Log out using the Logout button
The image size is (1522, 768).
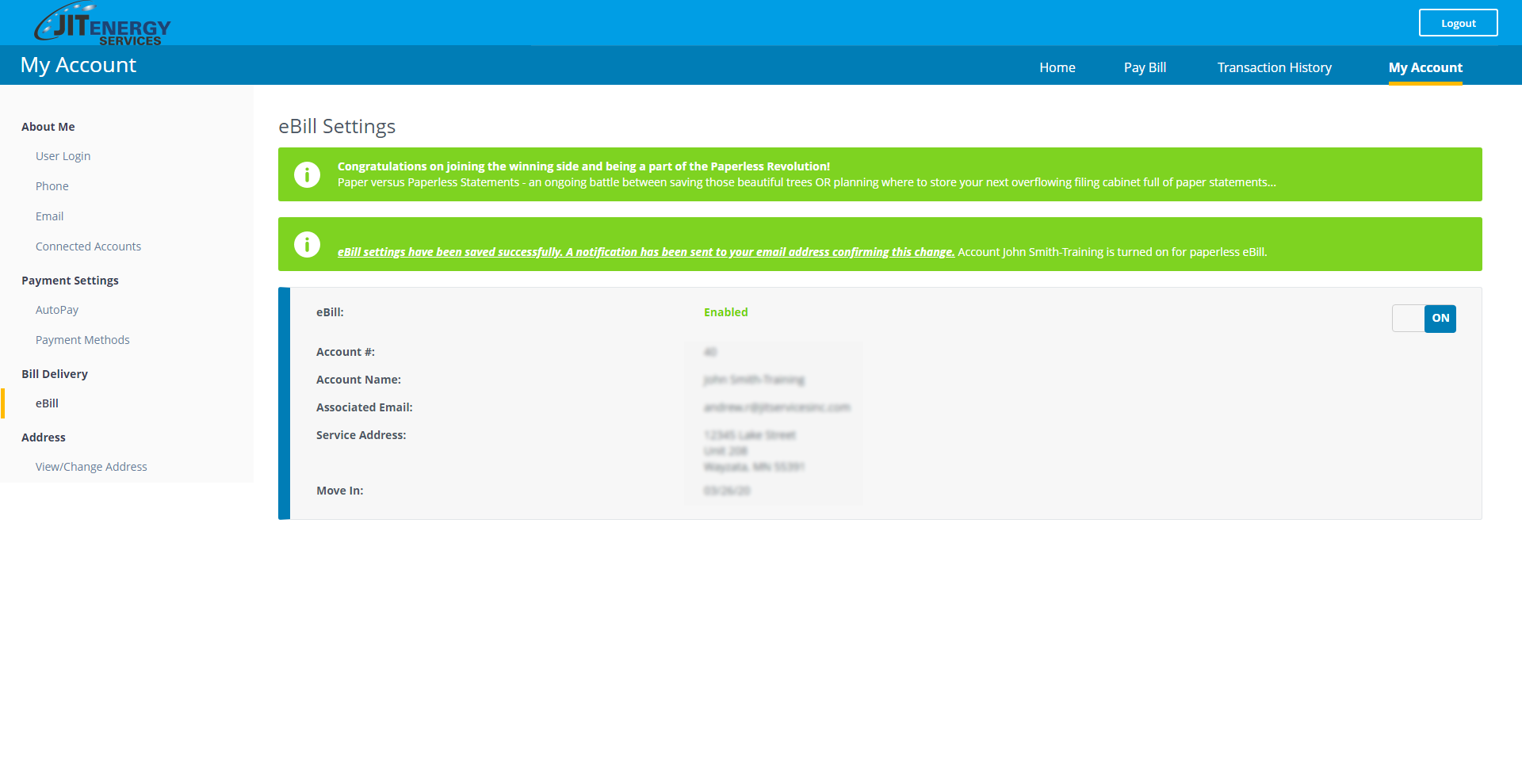[x=1458, y=23]
